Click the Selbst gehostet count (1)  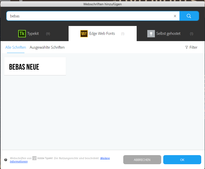coord(192,34)
